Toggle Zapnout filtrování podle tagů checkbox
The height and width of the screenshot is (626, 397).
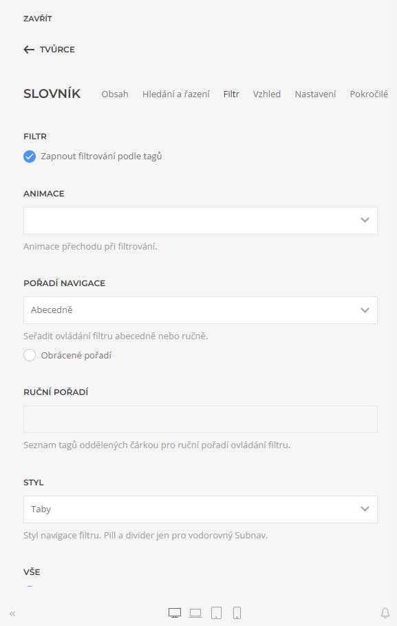pyautogui.click(x=30, y=156)
